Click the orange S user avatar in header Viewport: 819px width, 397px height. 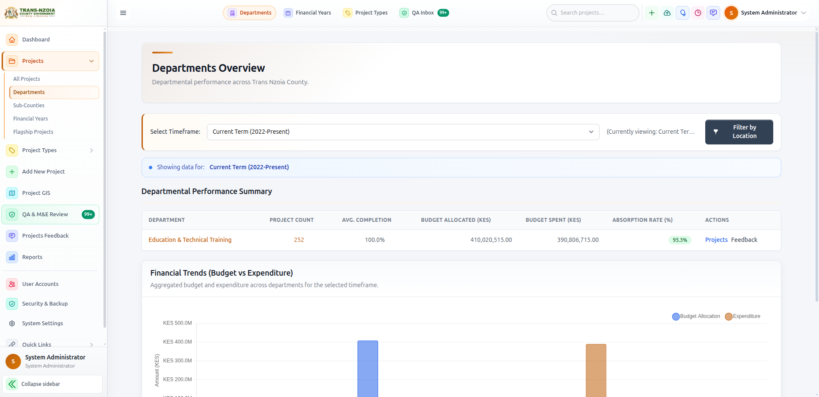click(731, 13)
